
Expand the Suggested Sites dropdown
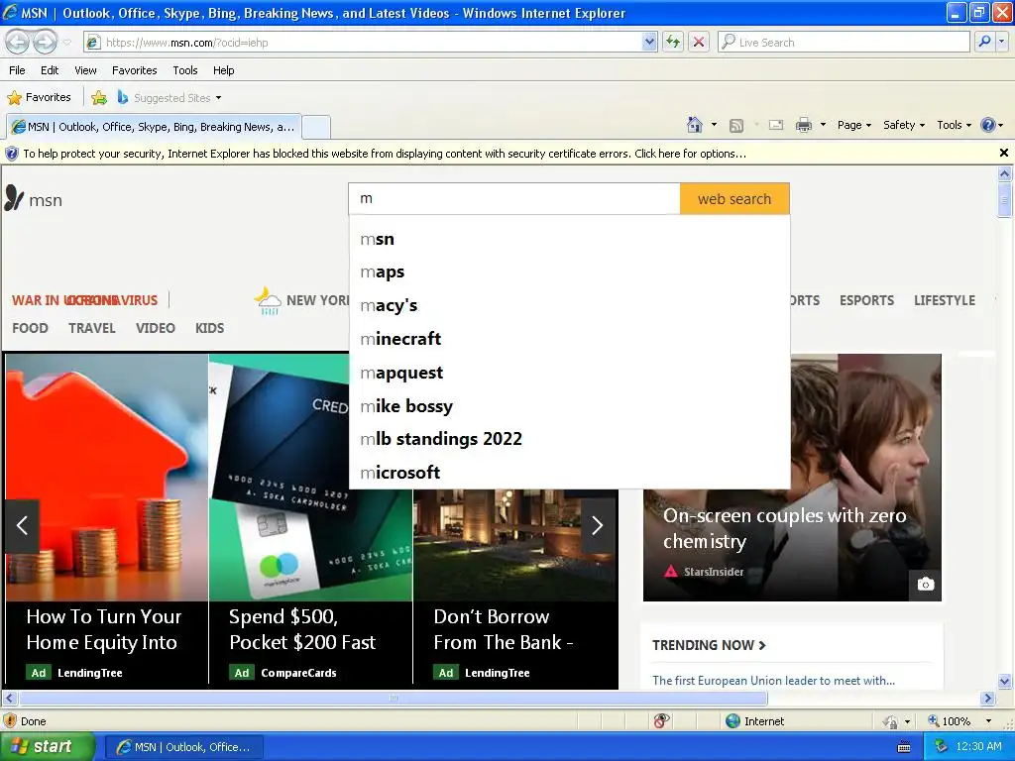click(218, 98)
